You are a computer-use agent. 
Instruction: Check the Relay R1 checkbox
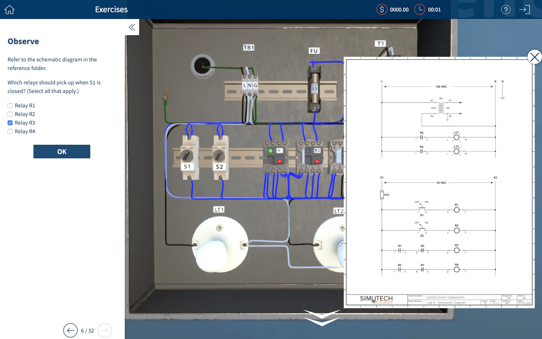coord(10,105)
